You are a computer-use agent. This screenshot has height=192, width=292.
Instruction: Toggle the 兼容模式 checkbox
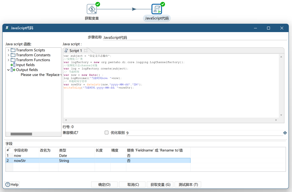[106, 133]
